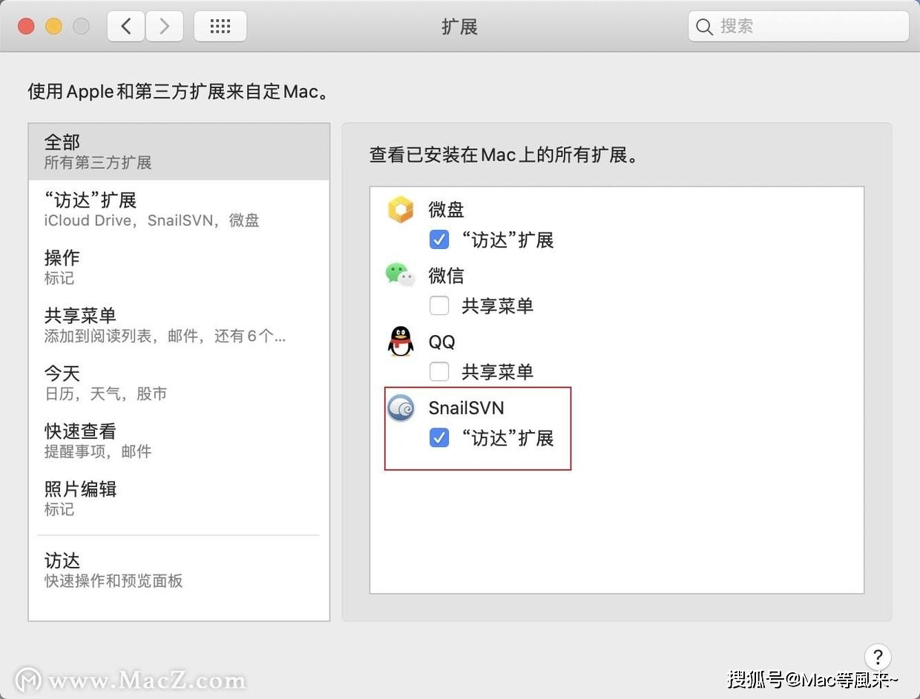The width and height of the screenshot is (920, 699).
Task: Click the back navigation arrow
Action: tap(126, 27)
